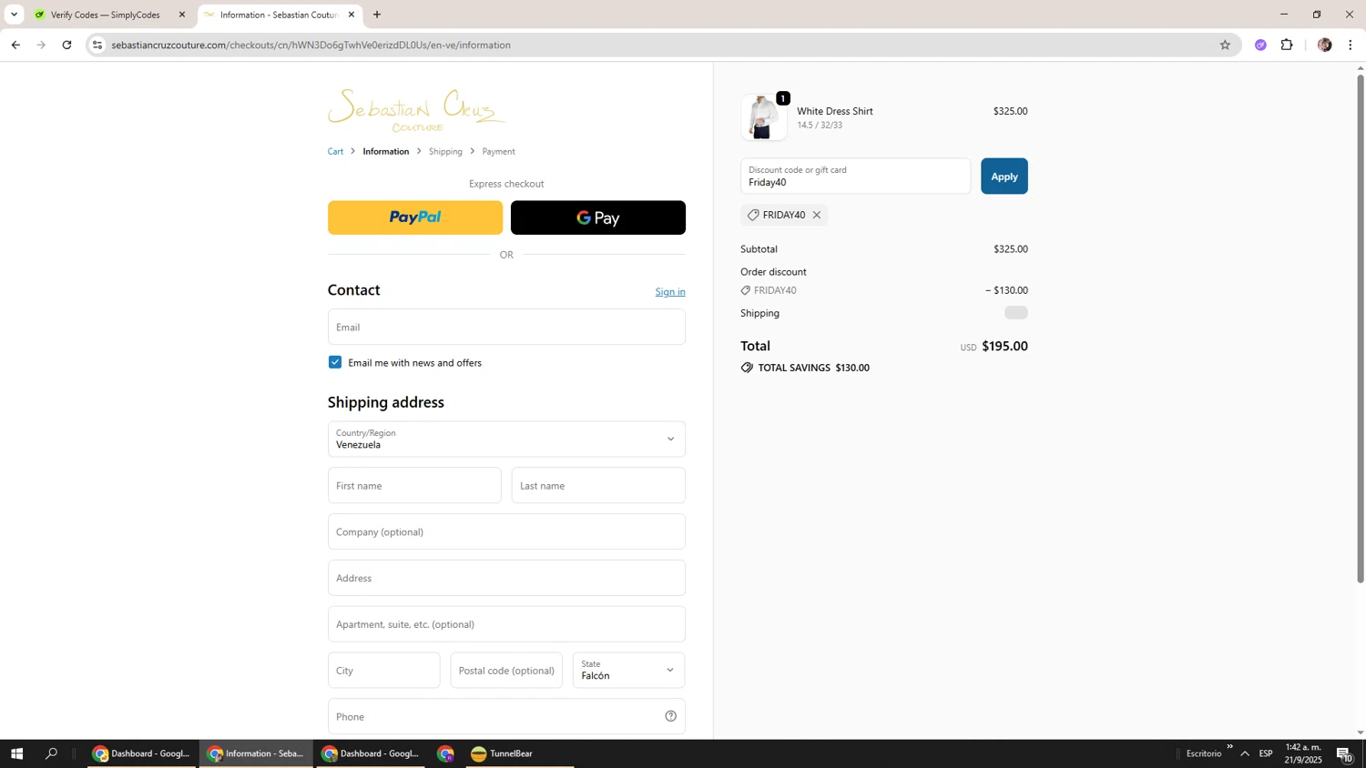Click the browser address bar URL
This screenshot has height=768, width=1366.
[311, 45]
